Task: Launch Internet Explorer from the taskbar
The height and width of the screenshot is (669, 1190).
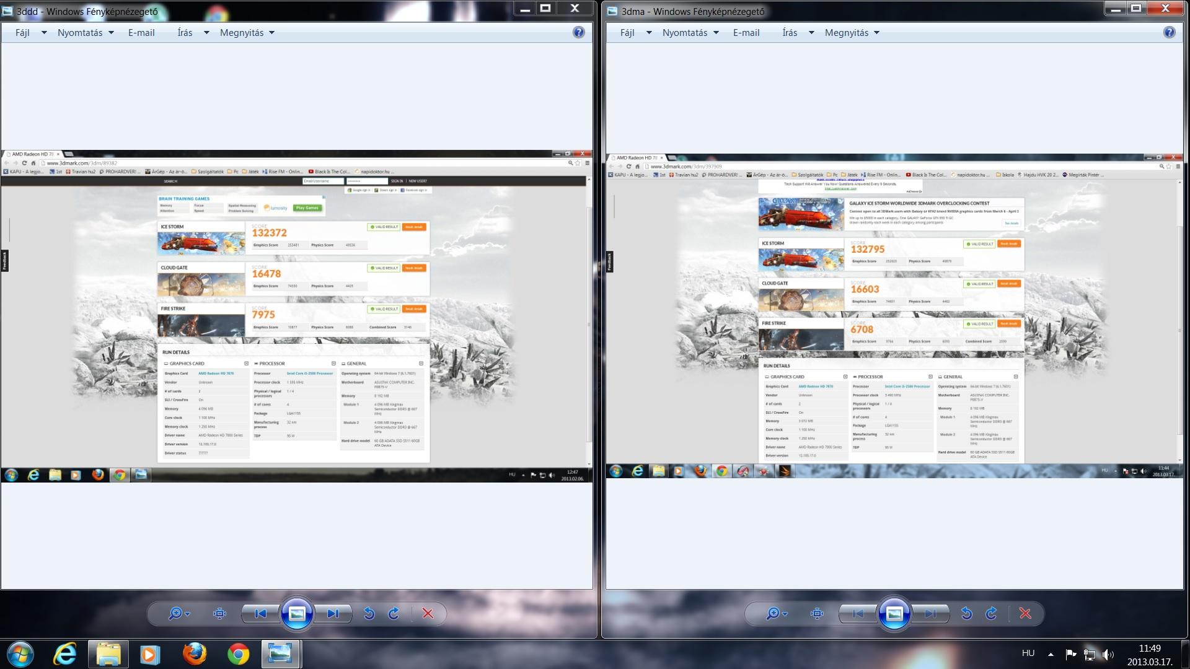Action: 65,654
